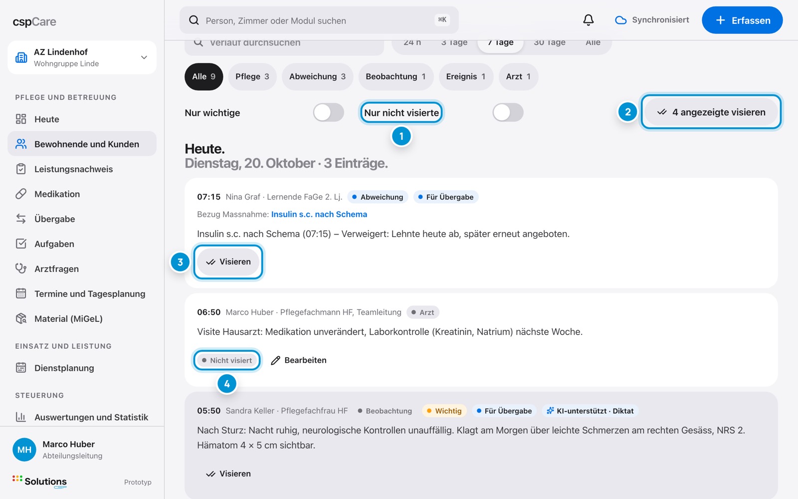Select the Abweichung filter tab
798x499 pixels.
(x=318, y=76)
